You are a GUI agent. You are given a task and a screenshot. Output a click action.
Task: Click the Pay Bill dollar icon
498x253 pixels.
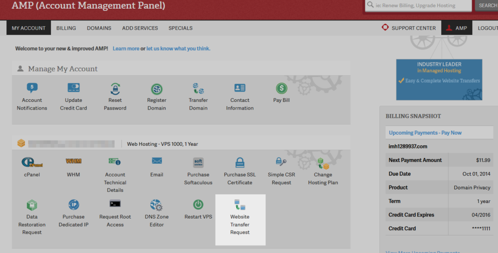(x=282, y=89)
